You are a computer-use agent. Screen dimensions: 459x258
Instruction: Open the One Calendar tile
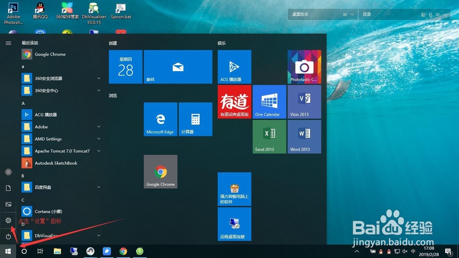pyautogui.click(x=269, y=101)
